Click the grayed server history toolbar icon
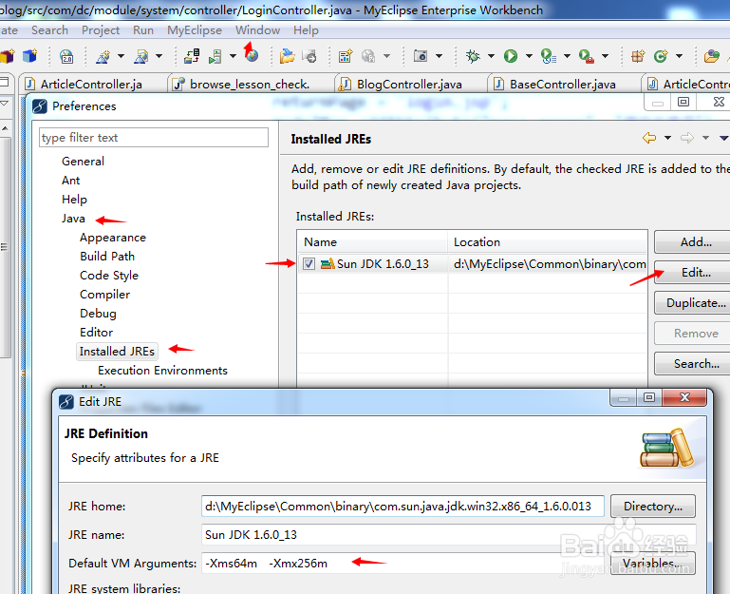The height and width of the screenshot is (594, 730). pos(309,56)
